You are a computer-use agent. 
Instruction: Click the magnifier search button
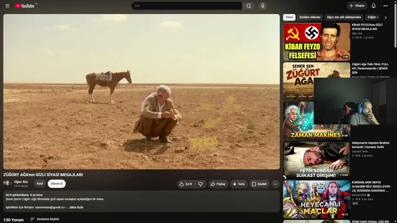(249, 6)
